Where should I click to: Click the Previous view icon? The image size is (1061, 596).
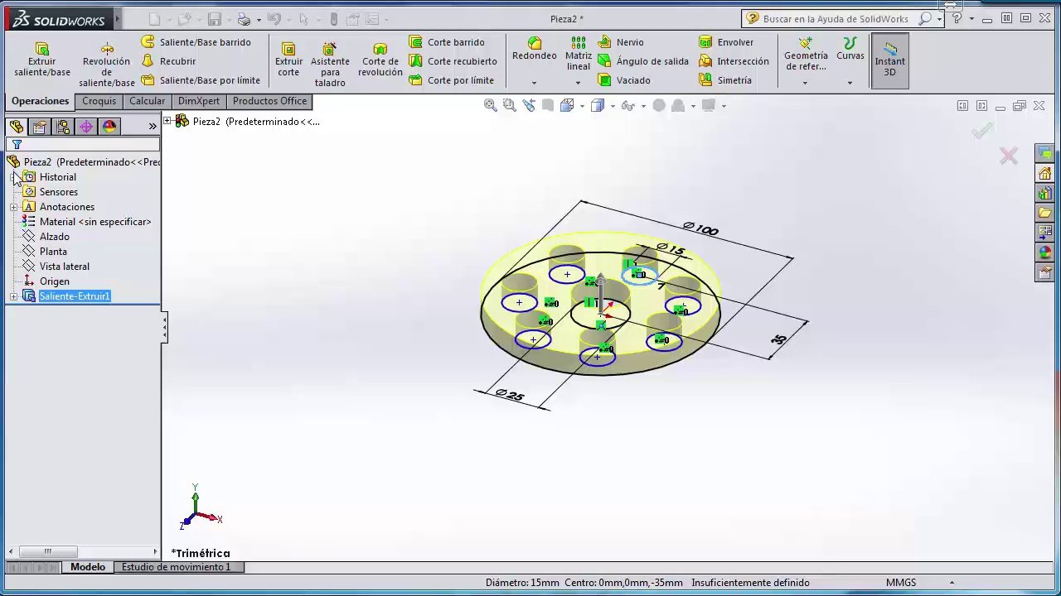click(529, 105)
